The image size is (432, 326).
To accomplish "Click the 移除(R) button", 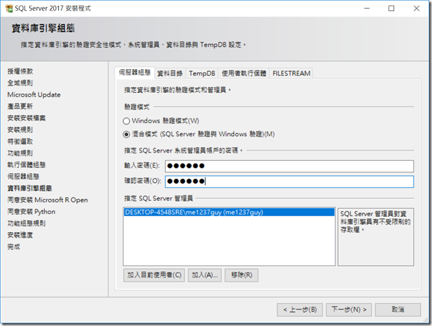I will (x=242, y=275).
